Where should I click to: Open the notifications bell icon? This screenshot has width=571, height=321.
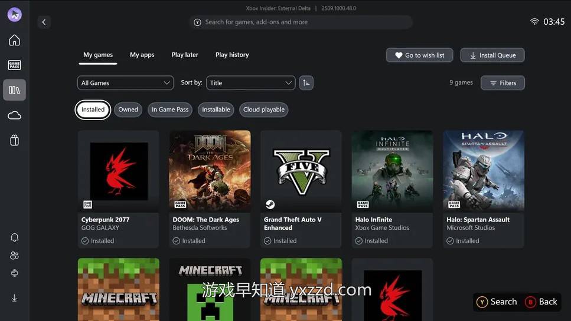coord(15,237)
